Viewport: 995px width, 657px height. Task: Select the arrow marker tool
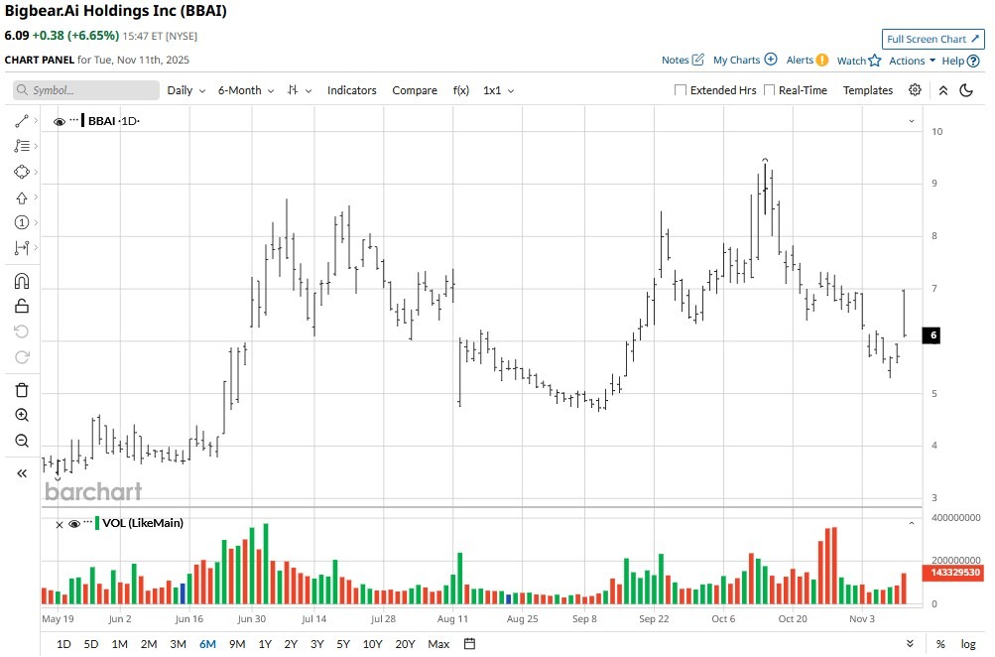pyautogui.click(x=22, y=198)
